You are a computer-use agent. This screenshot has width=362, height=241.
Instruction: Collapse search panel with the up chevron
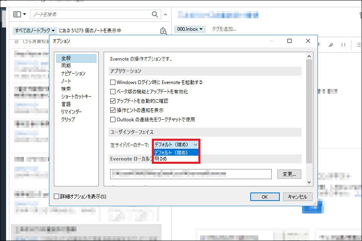pos(165,15)
